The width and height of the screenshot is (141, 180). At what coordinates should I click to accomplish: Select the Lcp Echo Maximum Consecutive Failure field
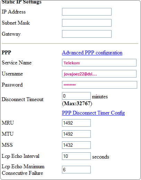(76, 170)
